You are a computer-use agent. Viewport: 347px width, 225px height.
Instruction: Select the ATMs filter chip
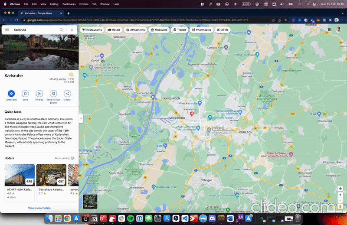pos(223,30)
